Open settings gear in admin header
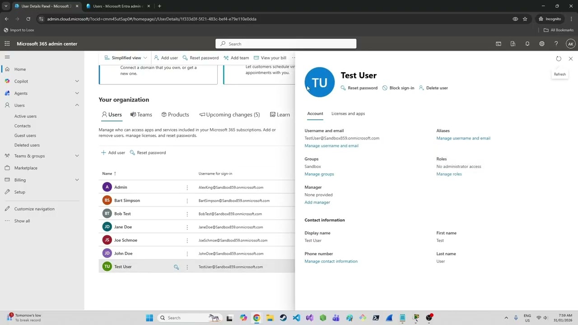The height and width of the screenshot is (325, 578). coord(542,44)
